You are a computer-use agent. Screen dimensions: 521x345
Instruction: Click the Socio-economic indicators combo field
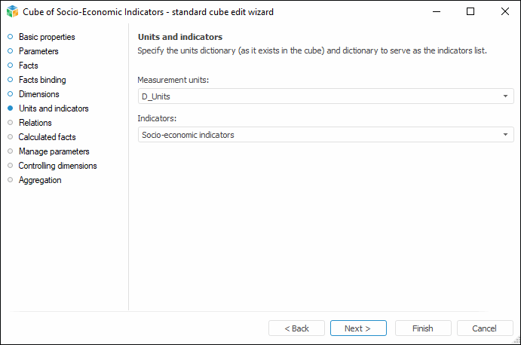(x=317, y=135)
